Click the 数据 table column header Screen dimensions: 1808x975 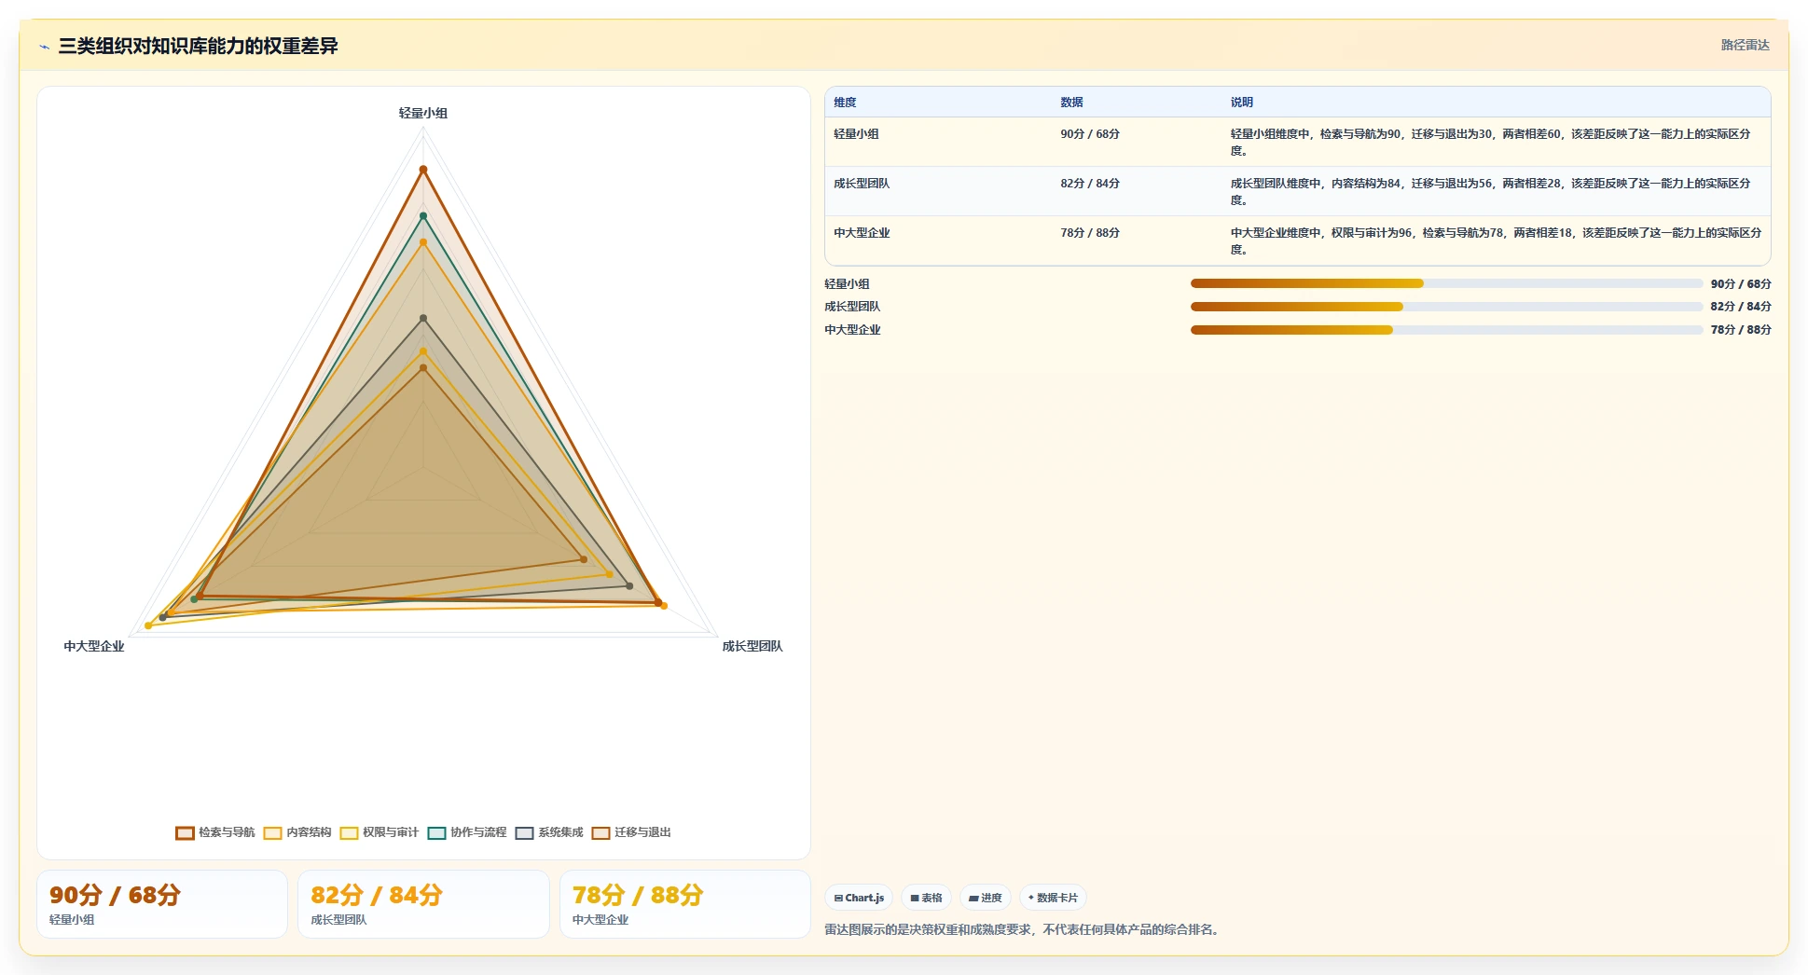pos(1071,103)
